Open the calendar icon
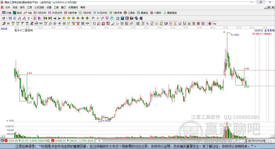The width and height of the screenshot is (275, 149). (118, 18)
